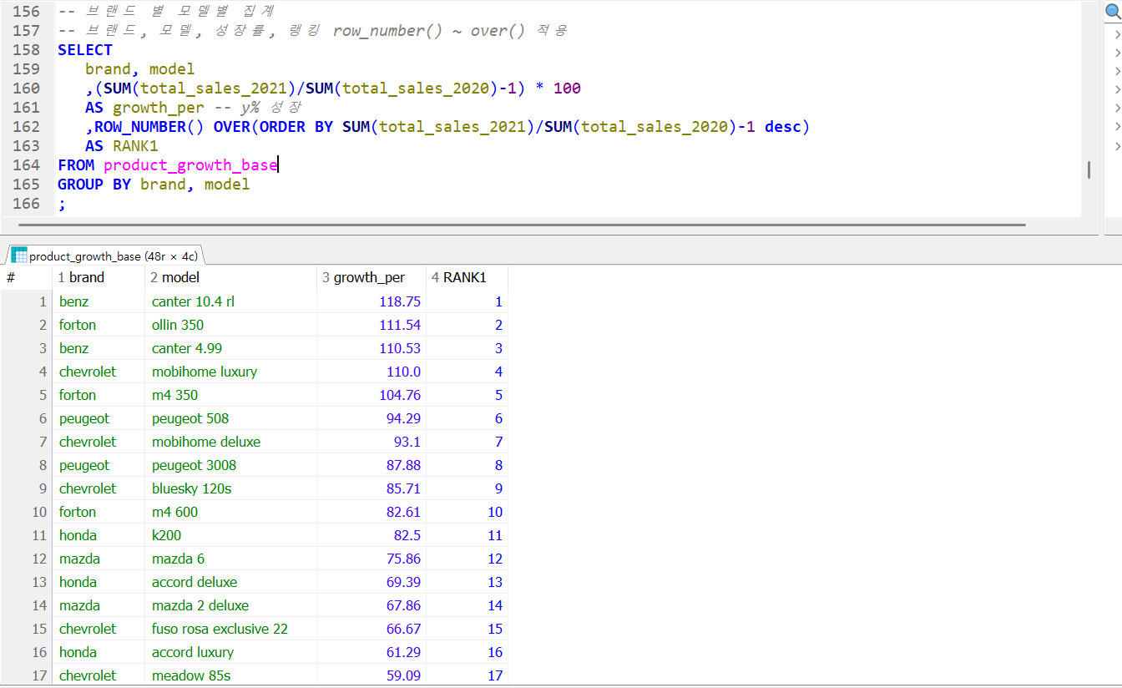Select the cell ollin 350
This screenshot has height=688, width=1122.
231,325
